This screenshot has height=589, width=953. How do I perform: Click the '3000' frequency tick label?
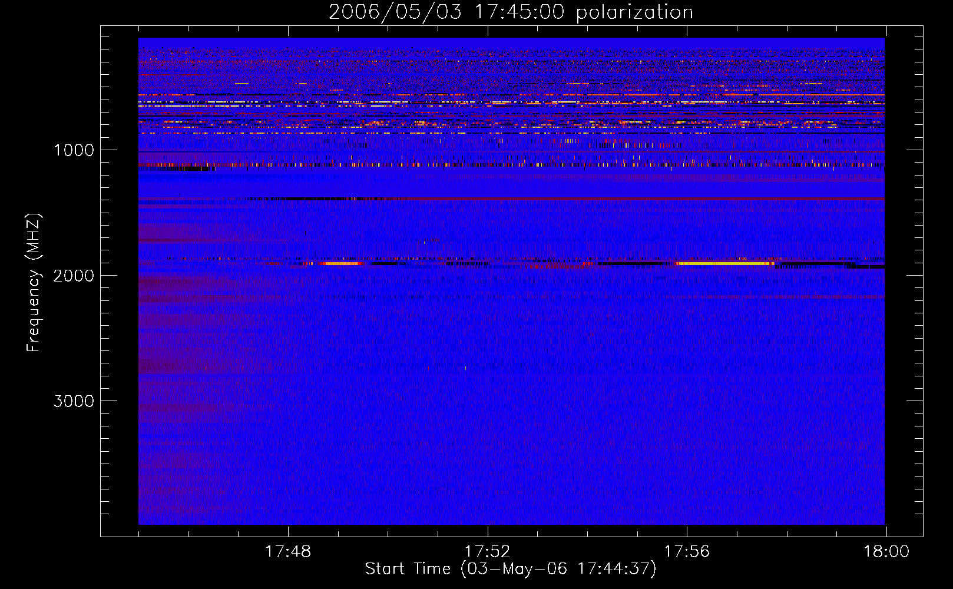pos(74,401)
